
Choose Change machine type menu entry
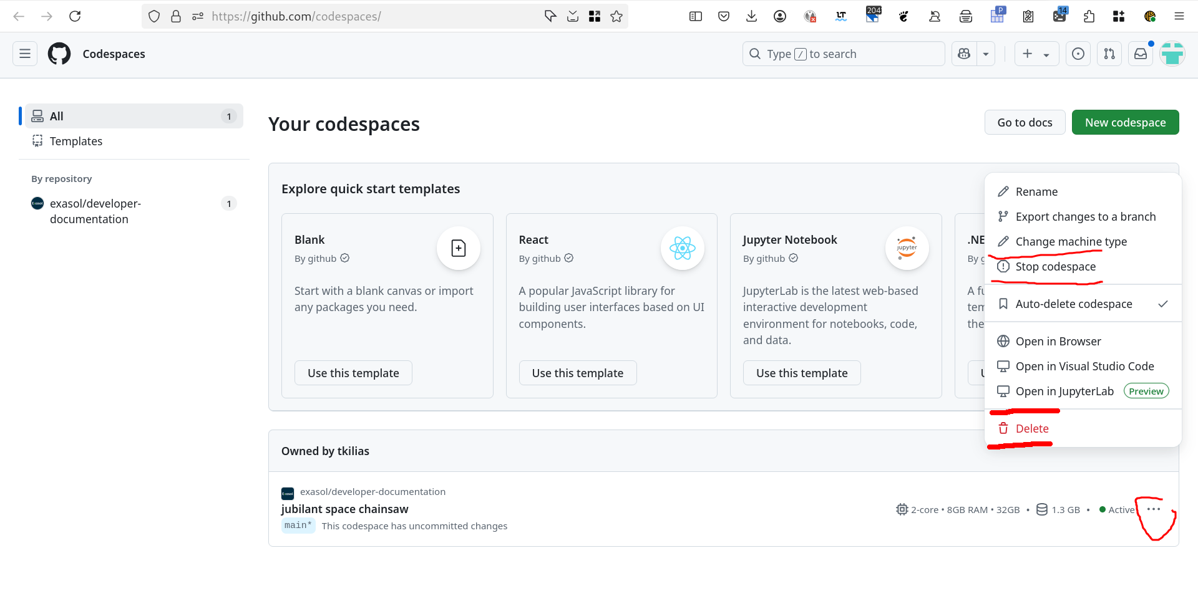click(1083, 241)
